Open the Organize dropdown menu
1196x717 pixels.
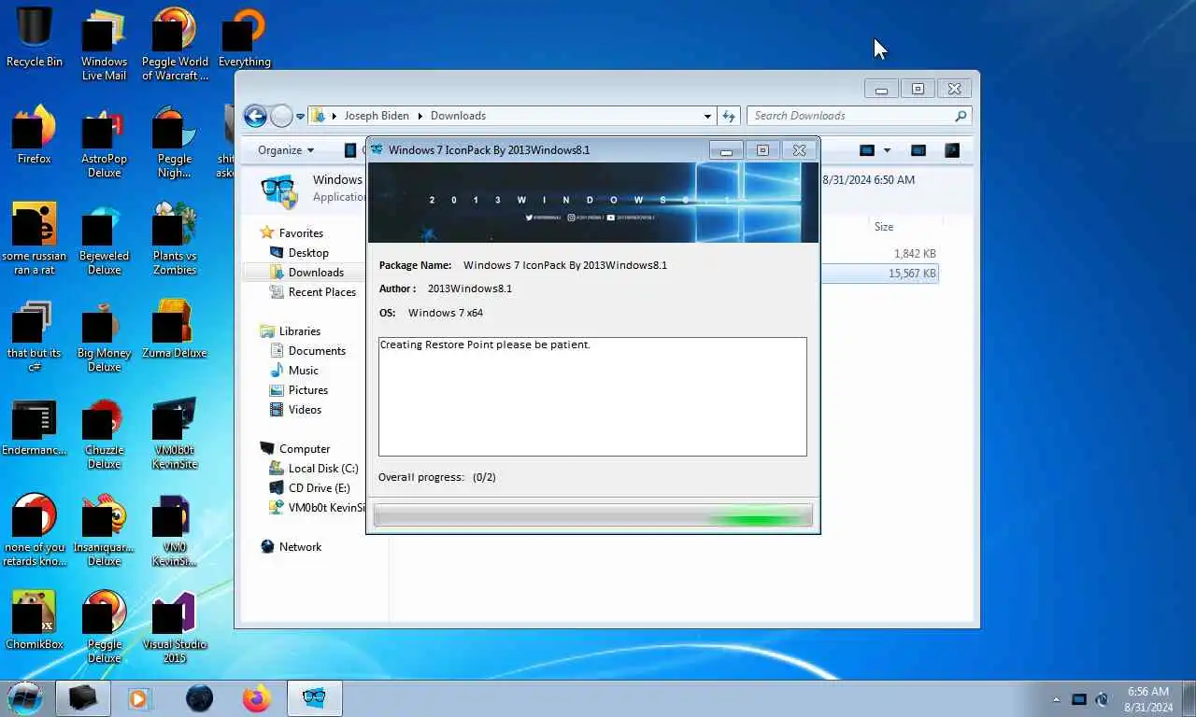(x=286, y=150)
